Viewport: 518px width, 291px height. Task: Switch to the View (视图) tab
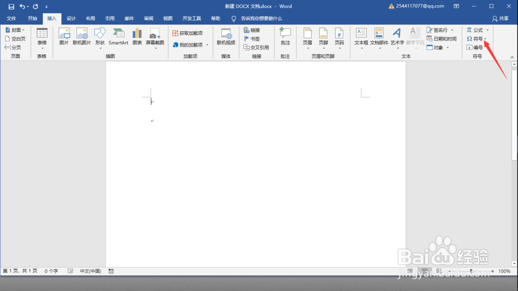coord(168,19)
